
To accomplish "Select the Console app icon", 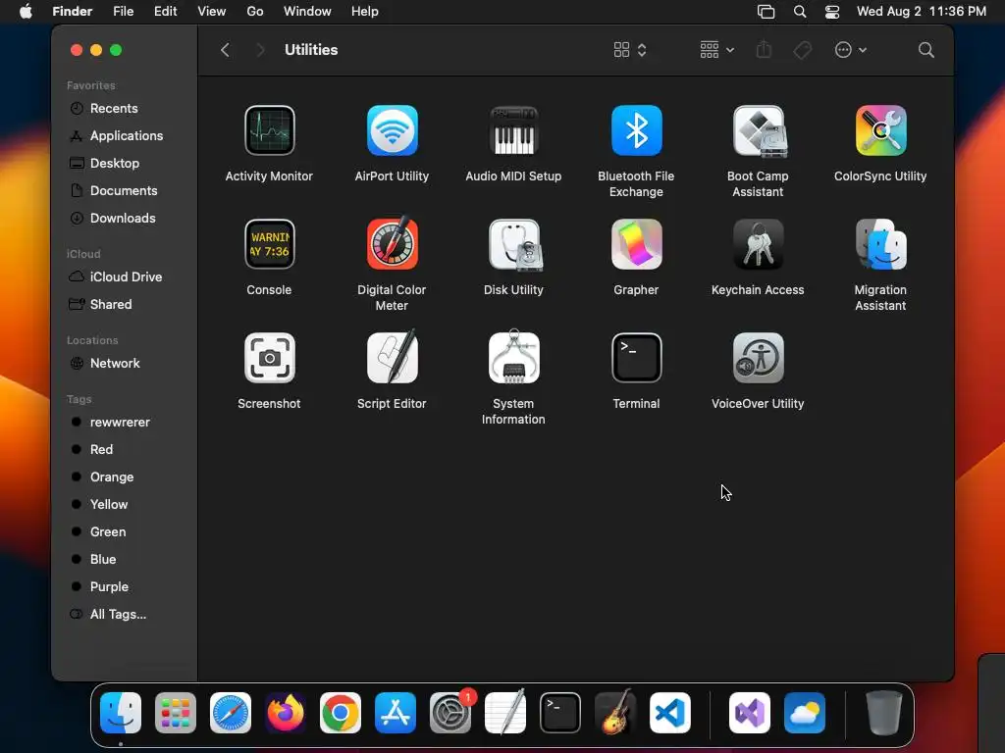I will pos(269,244).
